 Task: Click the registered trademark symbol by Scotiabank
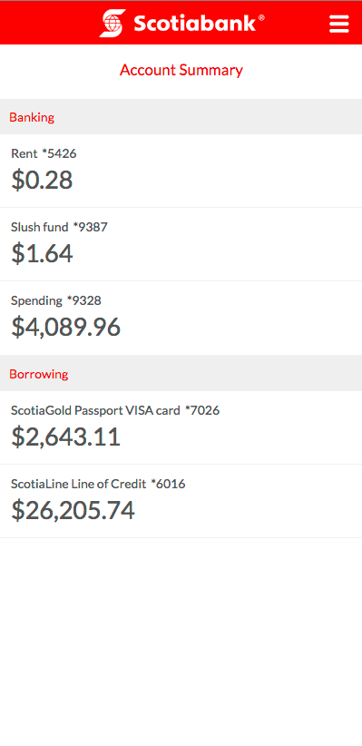coord(261,17)
